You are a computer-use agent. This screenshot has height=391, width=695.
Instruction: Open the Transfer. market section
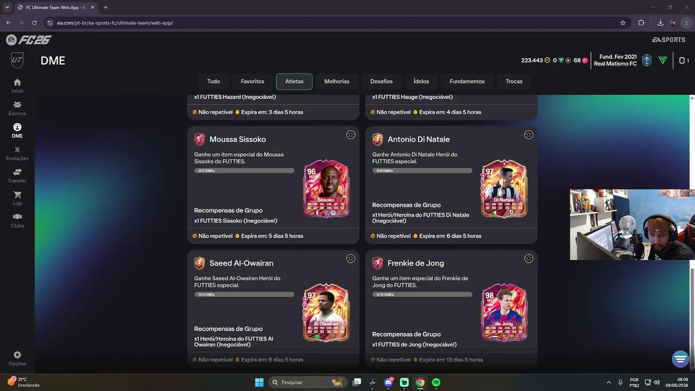(17, 175)
